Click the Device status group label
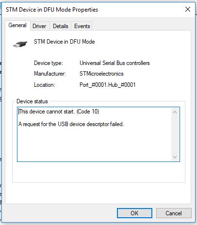The height and width of the screenshot is (225, 197). click(x=32, y=101)
